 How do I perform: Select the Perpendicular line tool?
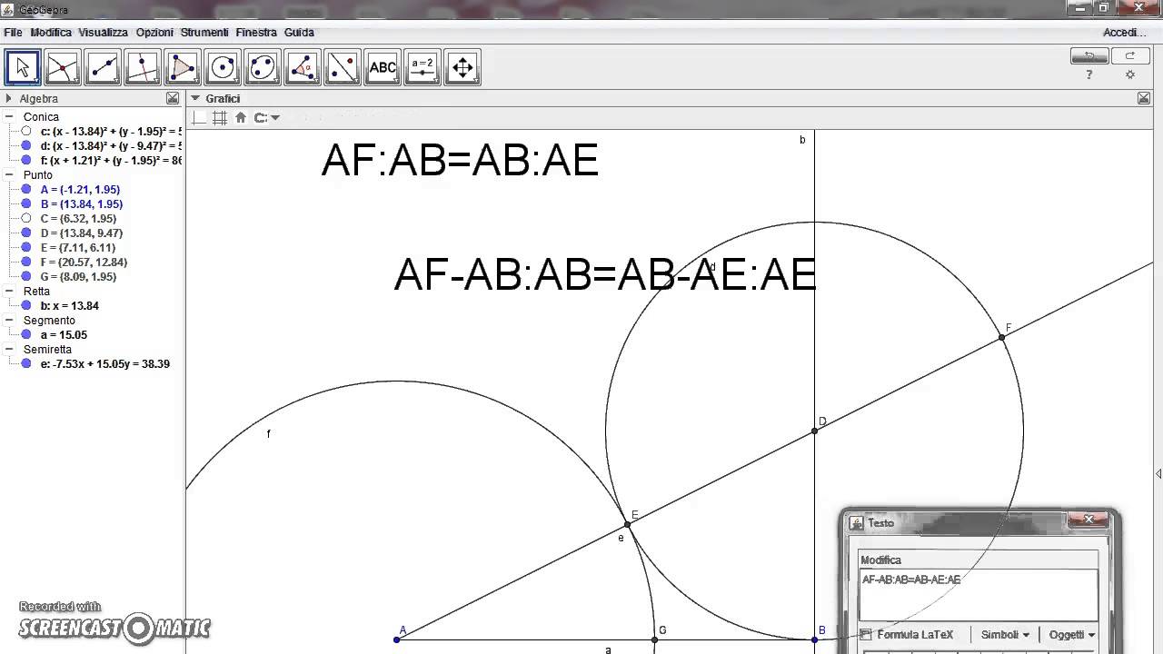click(x=143, y=67)
